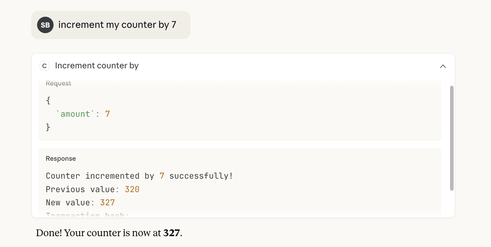The width and height of the screenshot is (491, 247).
Task: Click the amount value 7 in request
Action: point(107,114)
